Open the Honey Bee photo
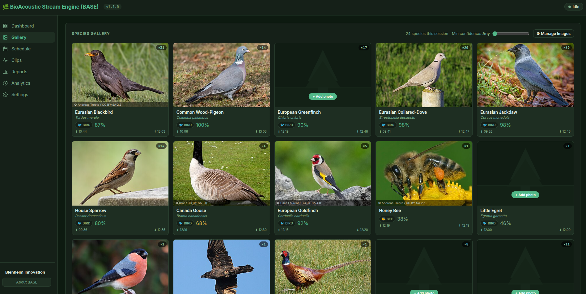Viewport: 586px width, 294px height. (424, 173)
